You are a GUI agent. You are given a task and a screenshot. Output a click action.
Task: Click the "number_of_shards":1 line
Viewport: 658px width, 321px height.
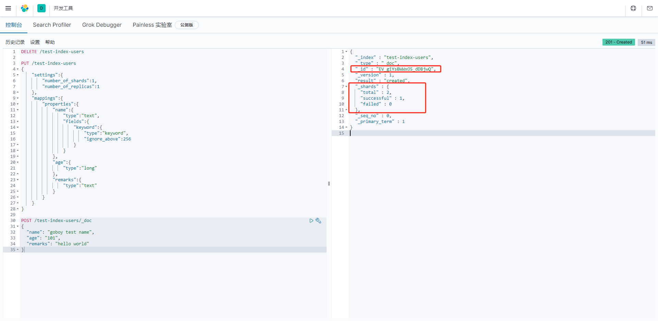[70, 81]
